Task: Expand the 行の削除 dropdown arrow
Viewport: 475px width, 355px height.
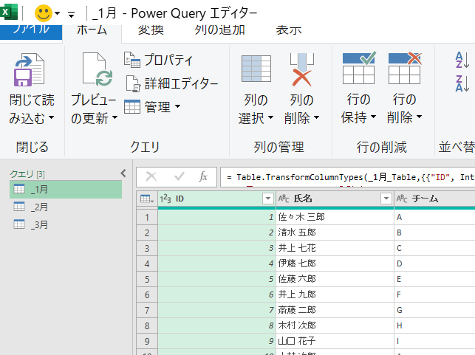Action: coord(419,117)
